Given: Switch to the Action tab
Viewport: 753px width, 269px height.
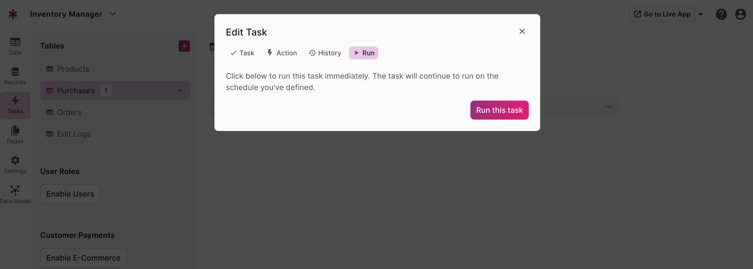Looking at the screenshot, I should click(282, 53).
